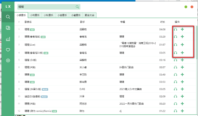This screenshot has width=198, height=116.
Task: Click the results list vertical scrollbar
Action: pyautogui.click(x=197, y=43)
